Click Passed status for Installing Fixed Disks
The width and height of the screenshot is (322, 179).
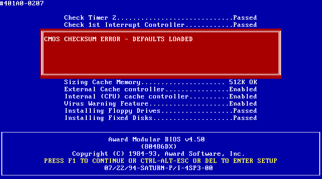pos(245,118)
